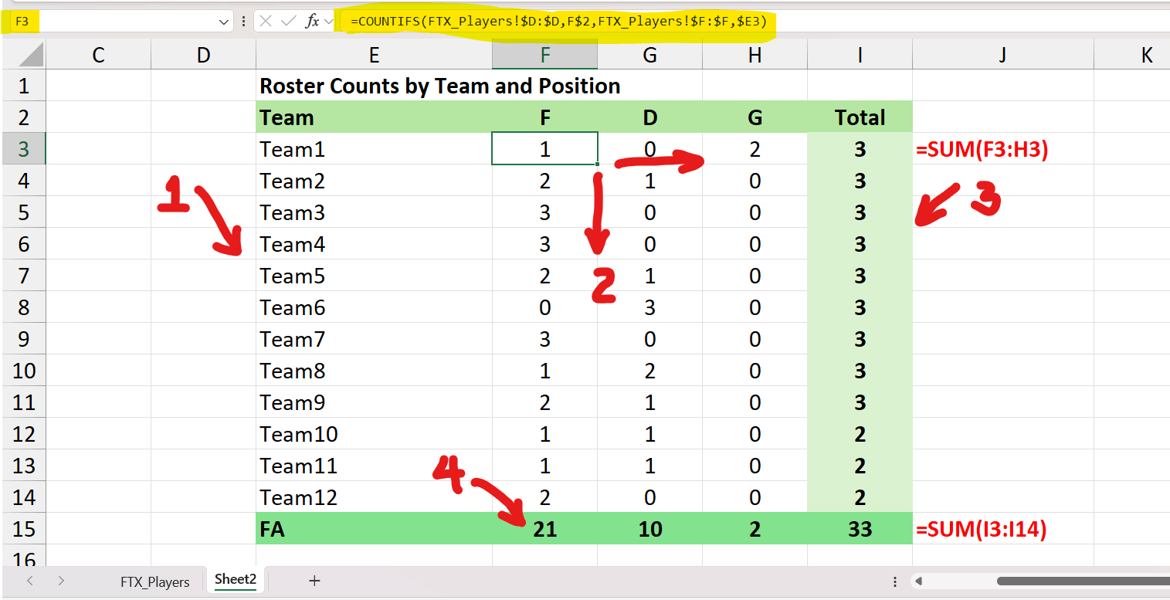Click the Insert Function fx icon
This screenshot has width=1170, height=600.
click(x=312, y=22)
